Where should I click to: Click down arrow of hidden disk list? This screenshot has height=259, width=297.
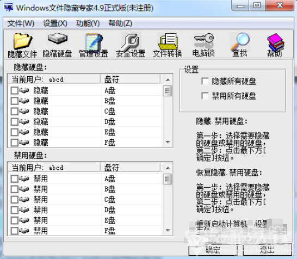click(x=168, y=142)
